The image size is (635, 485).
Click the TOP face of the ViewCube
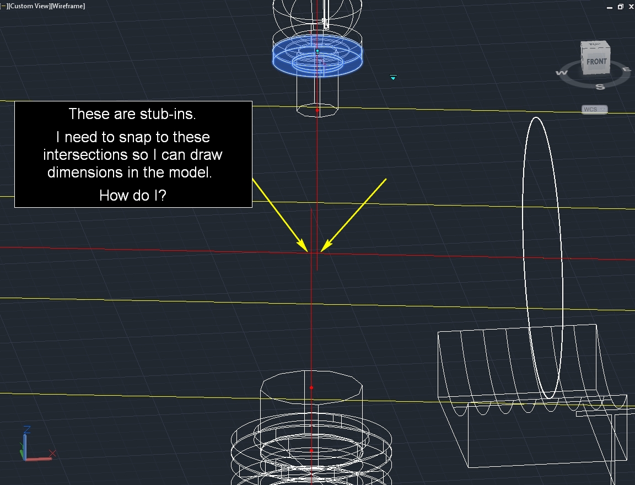tap(594, 43)
